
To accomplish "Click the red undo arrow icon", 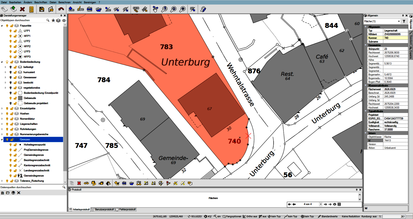I will [x=61, y=9].
